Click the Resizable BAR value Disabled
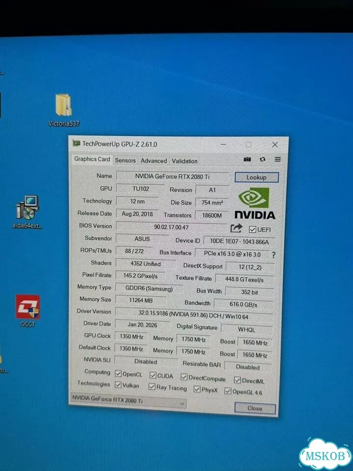Screen dimensions: 353x471 (x=248, y=367)
